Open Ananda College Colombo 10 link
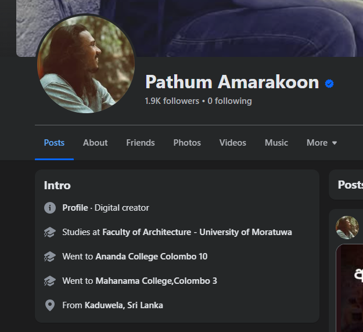This screenshot has width=363, height=332. [x=152, y=257]
